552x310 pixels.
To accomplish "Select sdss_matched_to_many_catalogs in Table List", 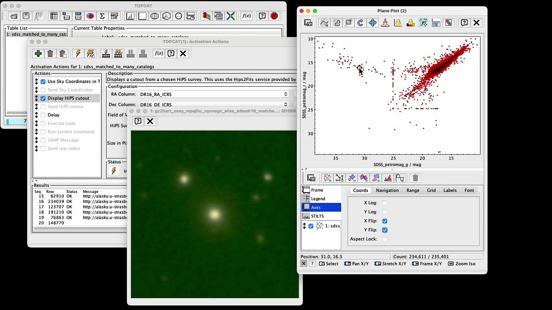I will coord(36,34).
